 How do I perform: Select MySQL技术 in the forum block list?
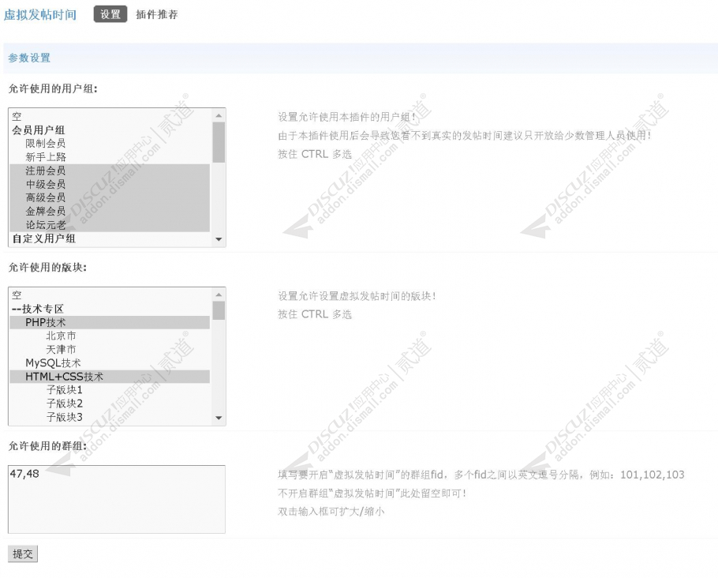[110, 363]
